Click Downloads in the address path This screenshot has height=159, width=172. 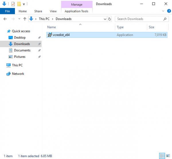pyautogui.click(x=64, y=19)
